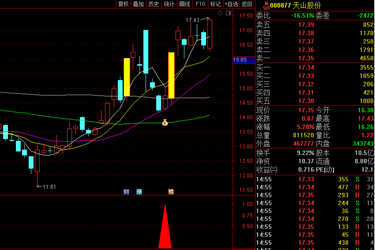375x250 pixels.
Task: Open F10 company info
Action: click(200, 4)
